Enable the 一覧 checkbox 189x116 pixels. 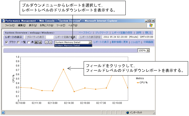pos(18,42)
